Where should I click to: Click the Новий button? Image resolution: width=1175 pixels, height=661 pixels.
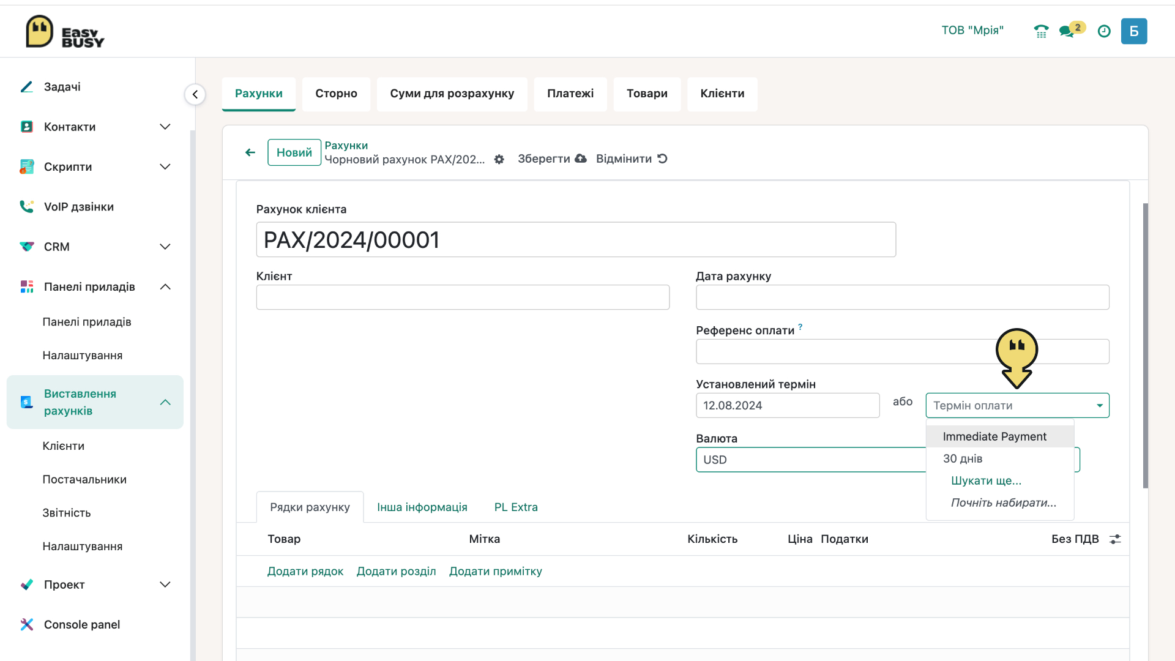pos(294,152)
